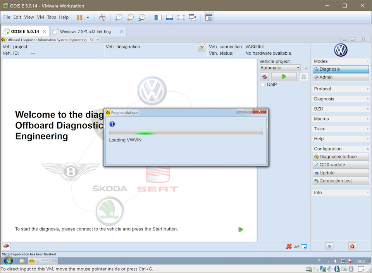Open the VM menu
This screenshot has height=273, width=372.
[x=40, y=17]
